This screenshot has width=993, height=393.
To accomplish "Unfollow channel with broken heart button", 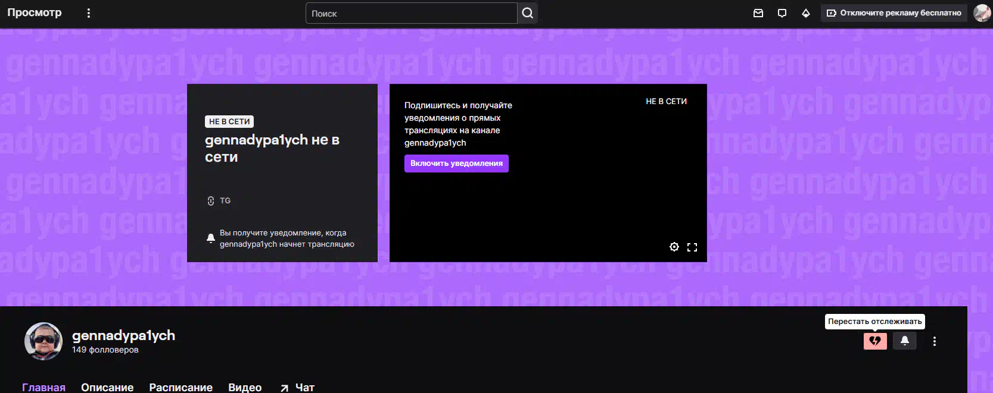I will tap(875, 341).
